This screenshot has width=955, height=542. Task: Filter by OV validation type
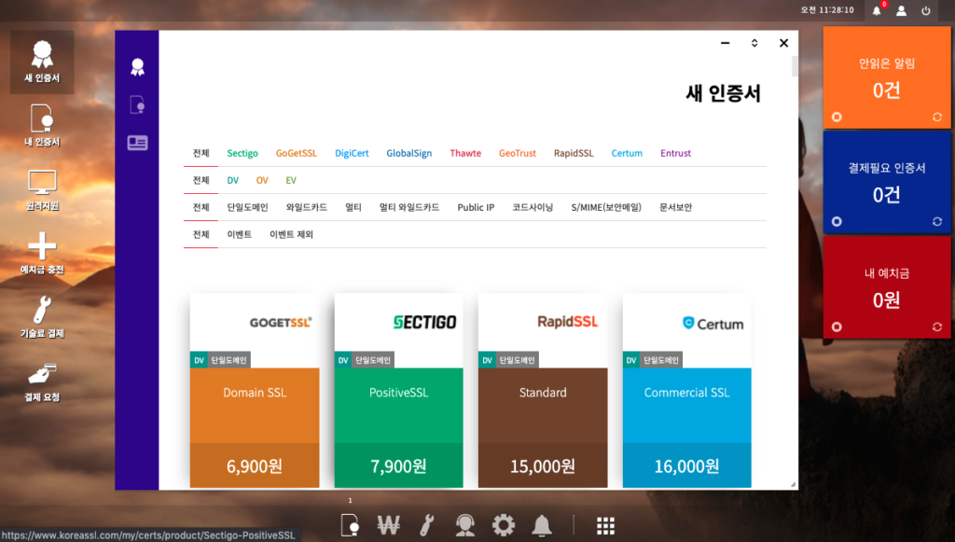click(x=262, y=180)
